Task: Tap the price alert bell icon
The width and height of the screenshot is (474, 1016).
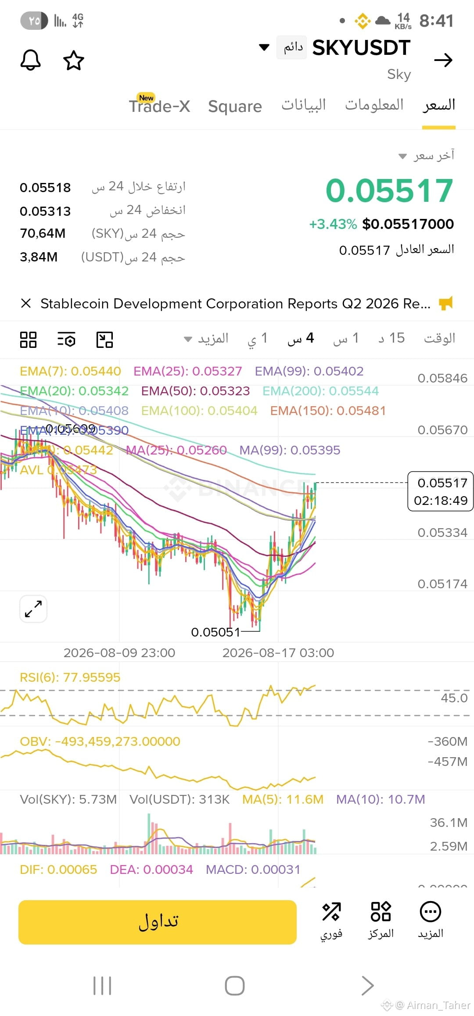Action: (x=31, y=60)
